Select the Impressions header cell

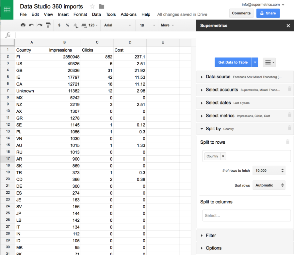(64, 50)
